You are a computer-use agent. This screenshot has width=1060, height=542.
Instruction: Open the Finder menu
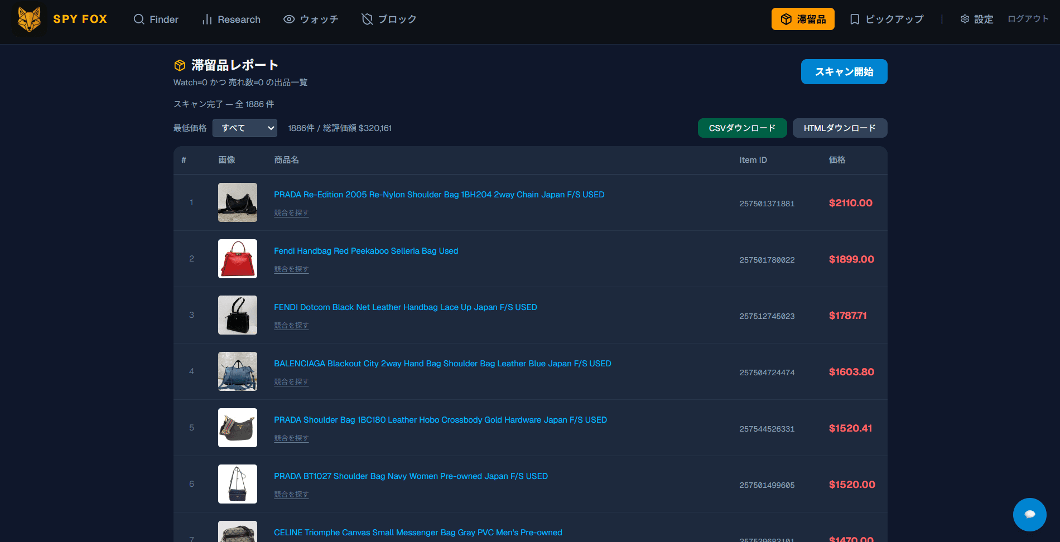point(156,19)
